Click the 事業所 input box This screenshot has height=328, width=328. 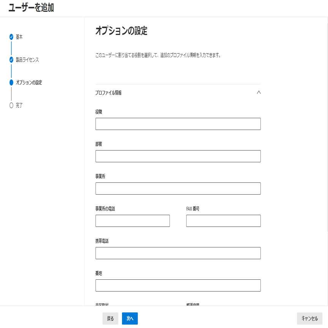[178, 188]
